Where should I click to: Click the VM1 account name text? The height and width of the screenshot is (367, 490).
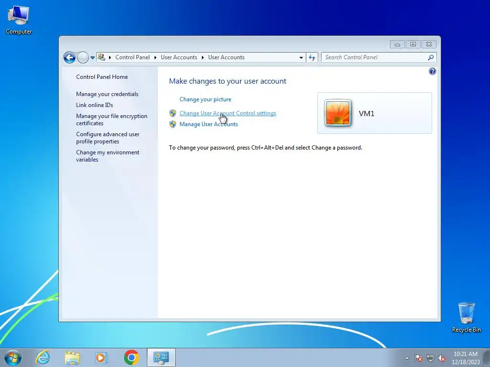pos(367,113)
